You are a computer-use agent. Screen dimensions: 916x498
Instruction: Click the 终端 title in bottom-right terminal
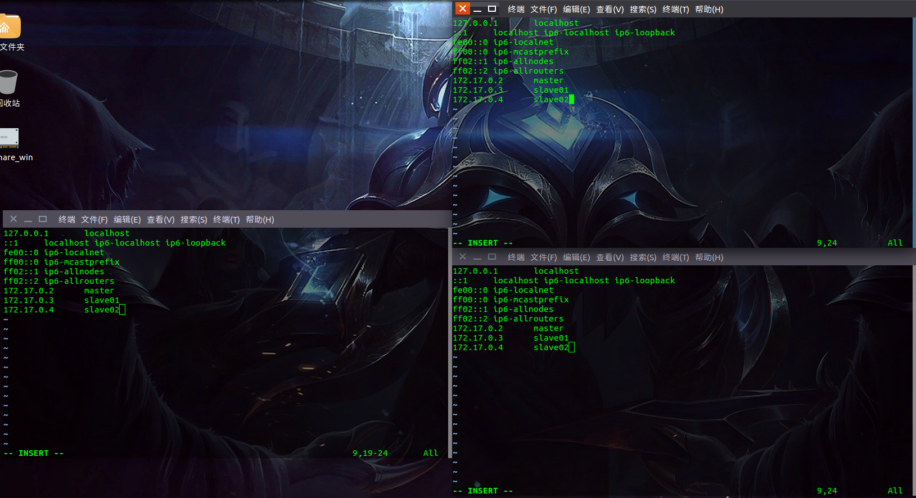516,257
